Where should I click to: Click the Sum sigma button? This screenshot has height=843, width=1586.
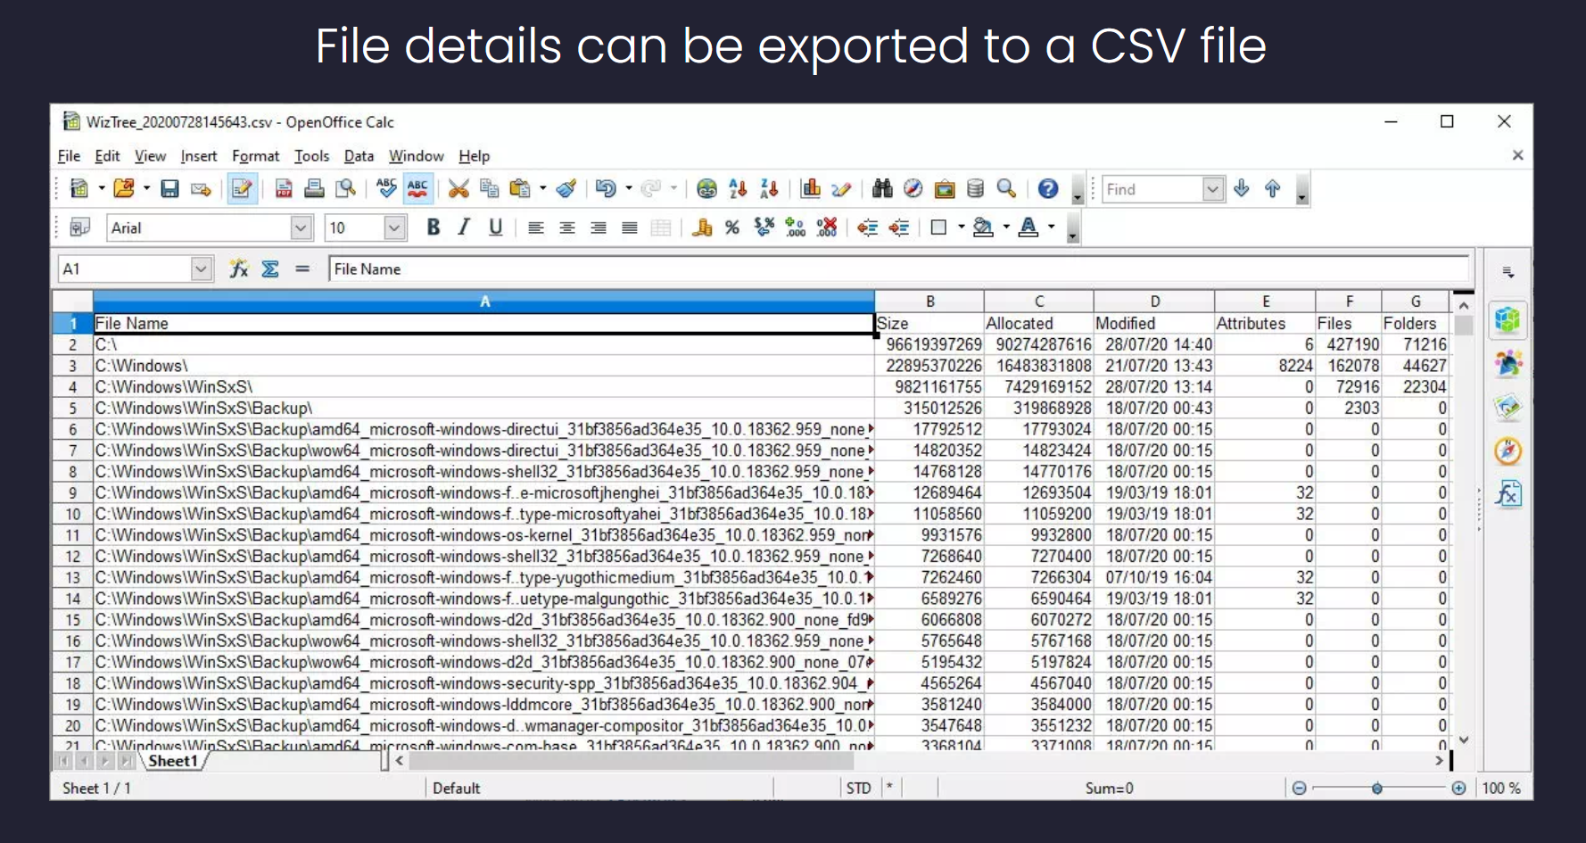[270, 269]
